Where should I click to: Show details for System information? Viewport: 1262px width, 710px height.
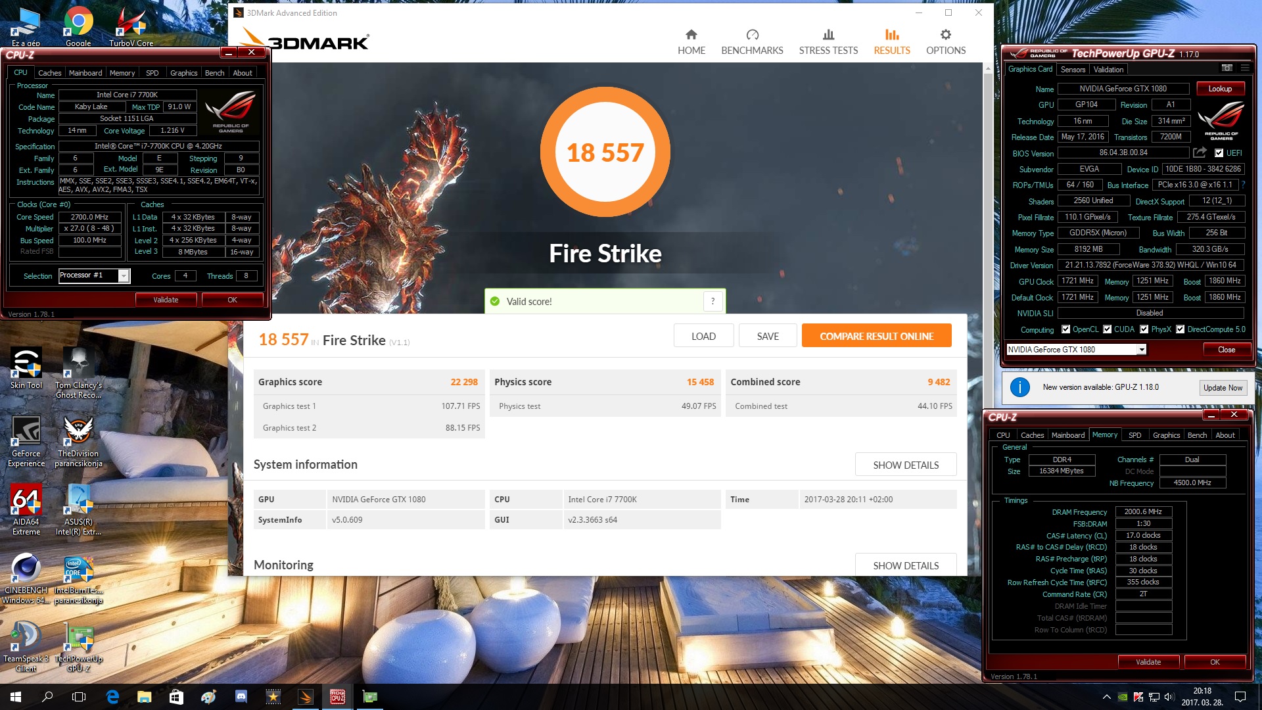pyautogui.click(x=905, y=465)
